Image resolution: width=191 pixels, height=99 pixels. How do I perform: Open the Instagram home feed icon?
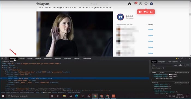130,4
